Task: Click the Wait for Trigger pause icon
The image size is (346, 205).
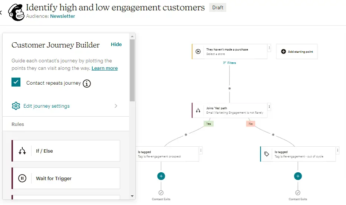Action: [22, 178]
